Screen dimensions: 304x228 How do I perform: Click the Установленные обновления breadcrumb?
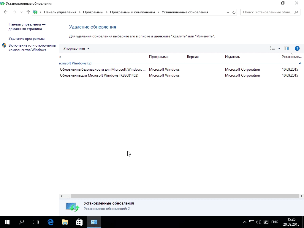coord(185,12)
